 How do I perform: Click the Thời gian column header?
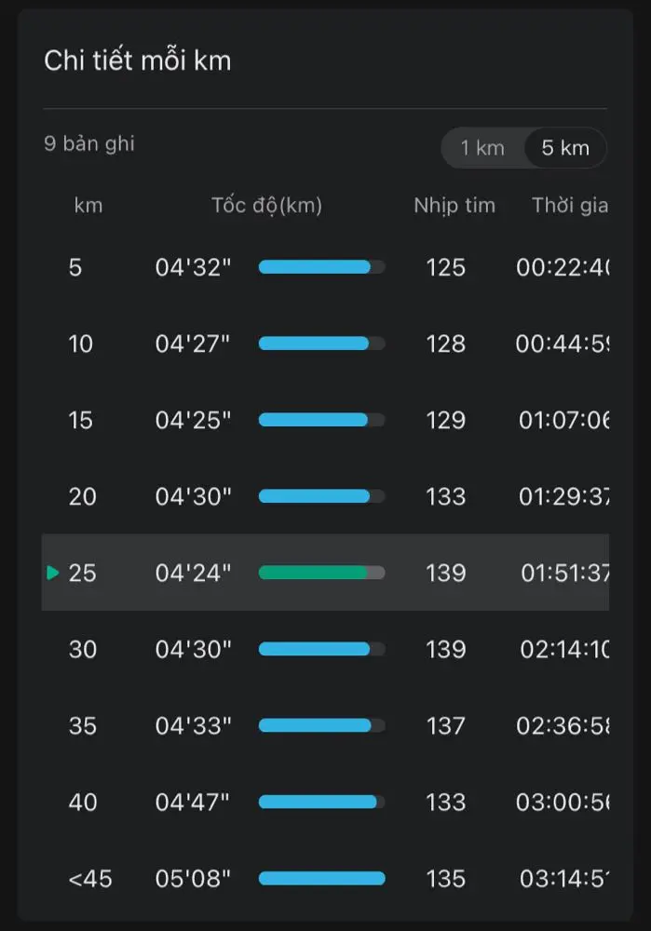click(x=570, y=206)
